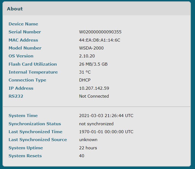Select the 26 MB/3.5 GB value
Image resolution: width=195 pixels, height=169 pixels.
coord(93,64)
